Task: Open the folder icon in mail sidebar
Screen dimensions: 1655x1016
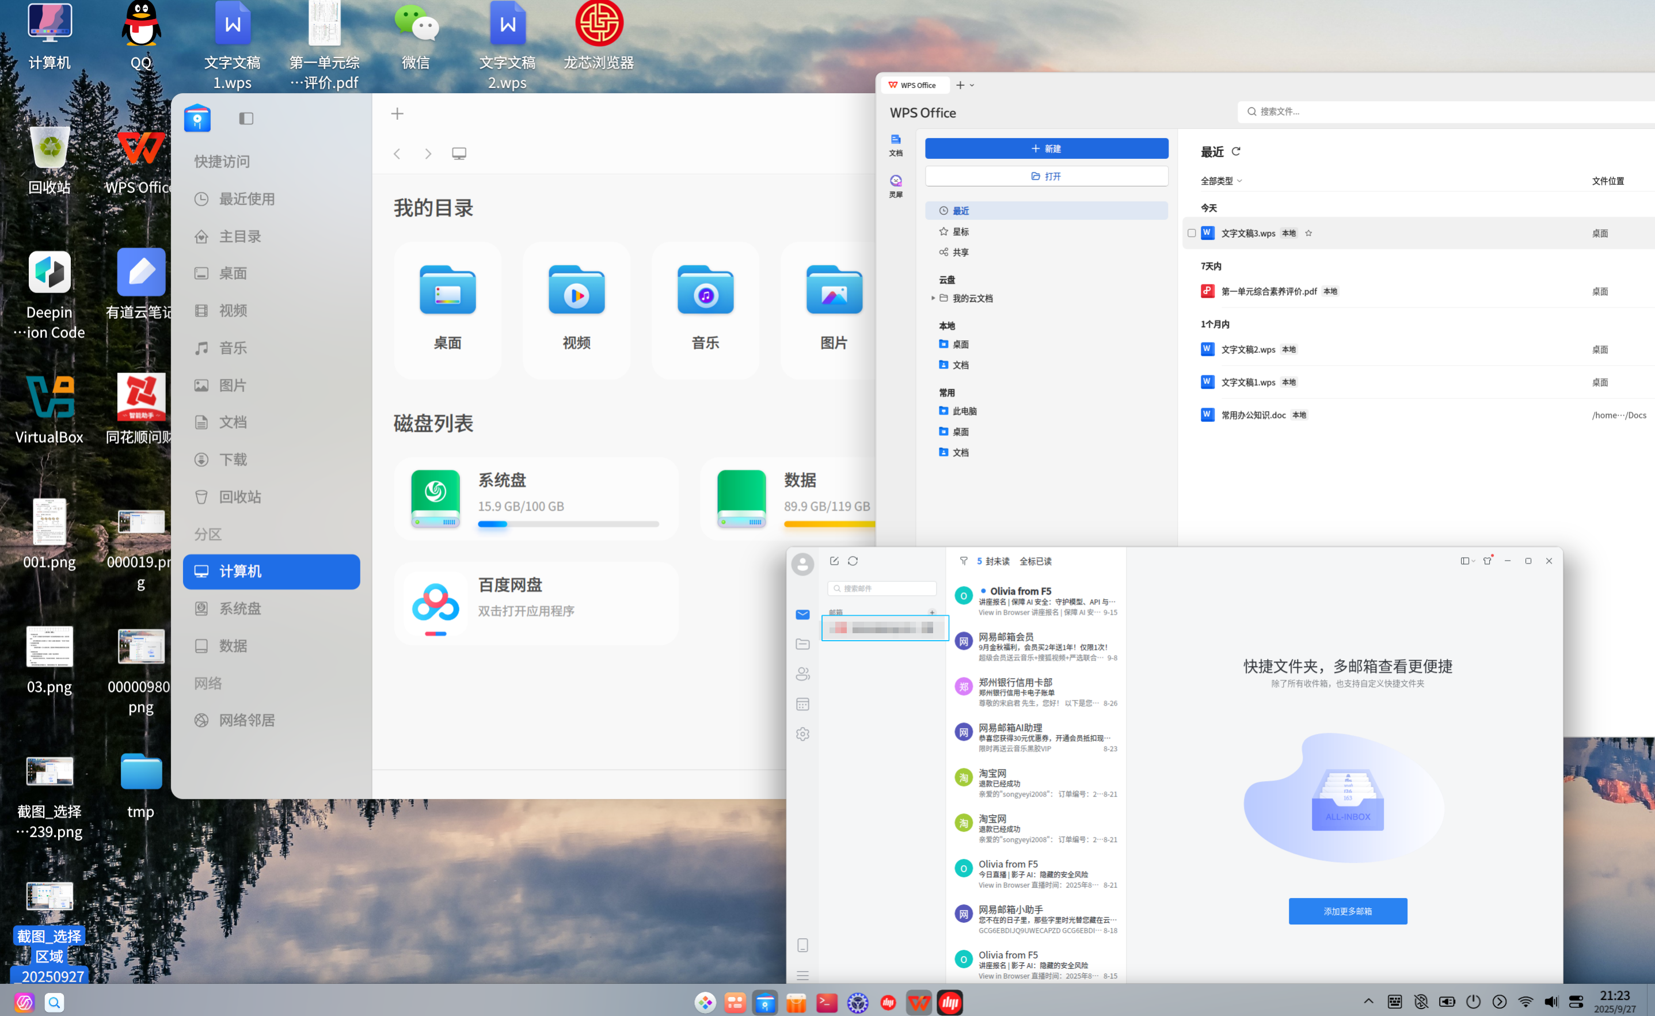Action: (802, 644)
